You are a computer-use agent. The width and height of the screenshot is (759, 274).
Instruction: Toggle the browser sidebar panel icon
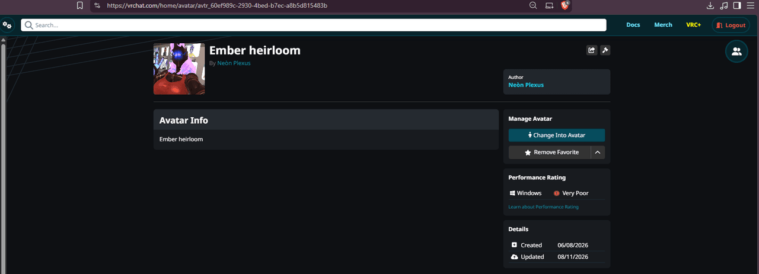pos(737,5)
